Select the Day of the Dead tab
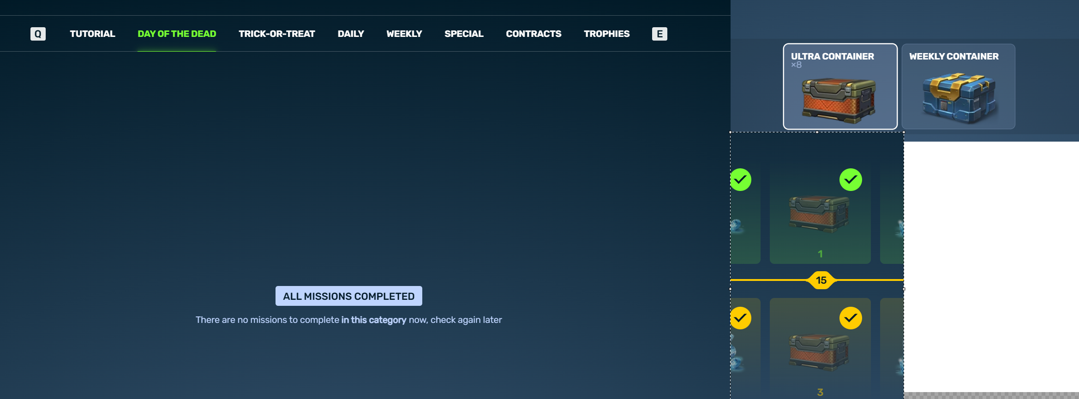This screenshot has width=1079, height=399. click(177, 34)
